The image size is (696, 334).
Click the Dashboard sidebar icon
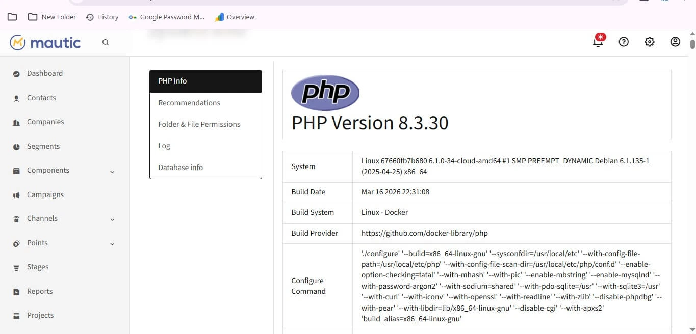tap(16, 74)
